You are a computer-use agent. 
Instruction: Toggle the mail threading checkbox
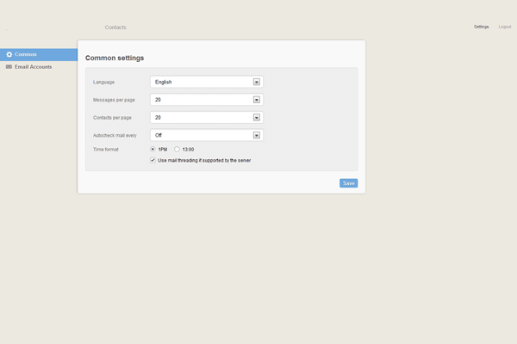(153, 160)
